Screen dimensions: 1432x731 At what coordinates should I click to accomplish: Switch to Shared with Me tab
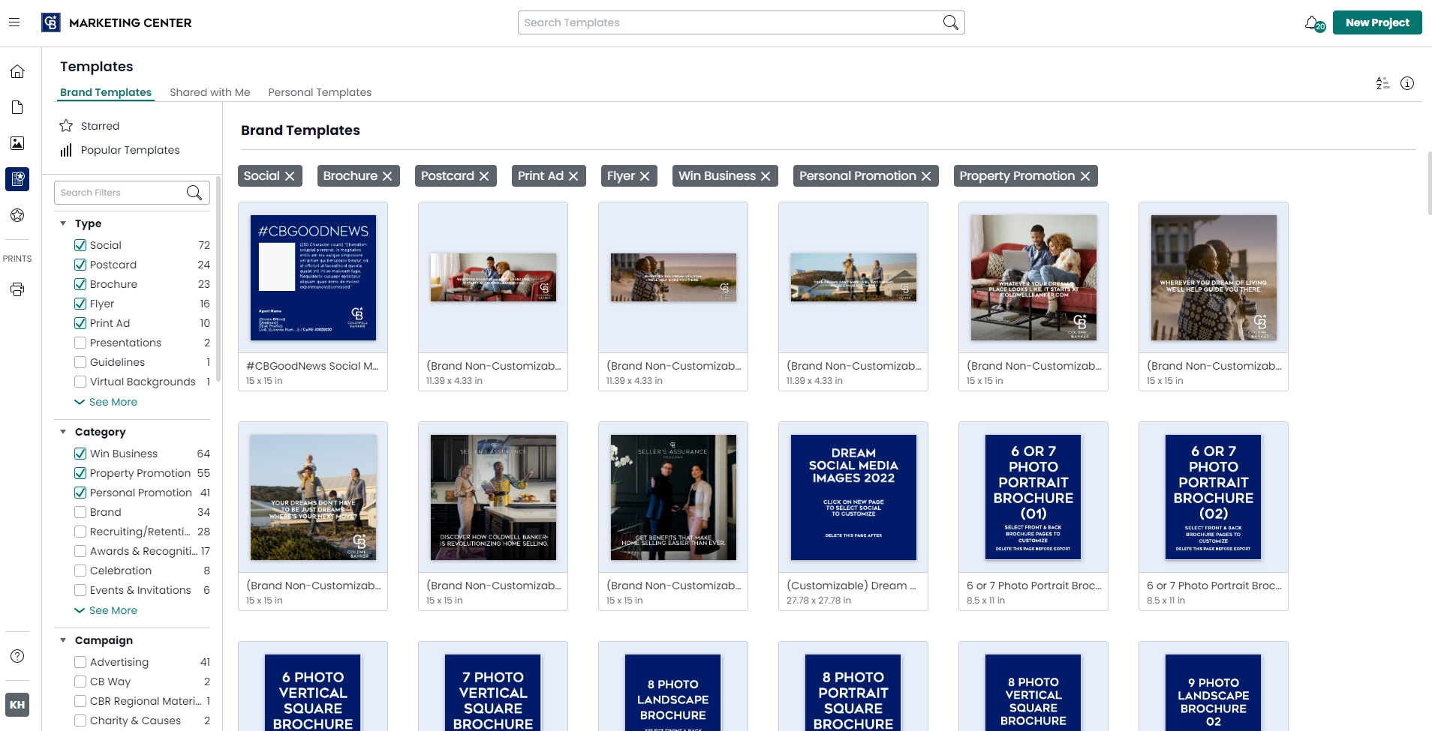[210, 92]
